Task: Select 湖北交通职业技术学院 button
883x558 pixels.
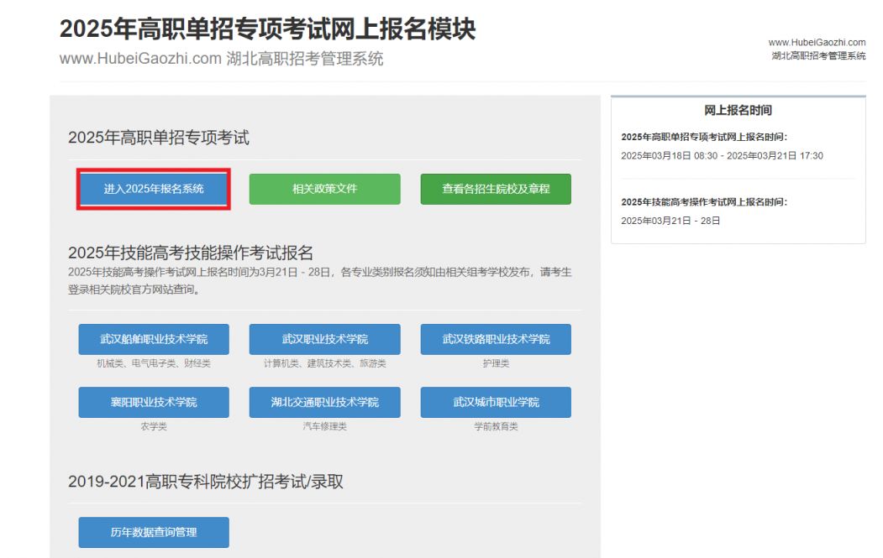Action: [x=325, y=402]
